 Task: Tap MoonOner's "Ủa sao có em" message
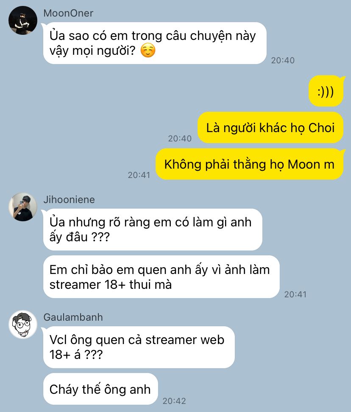[x=155, y=43]
